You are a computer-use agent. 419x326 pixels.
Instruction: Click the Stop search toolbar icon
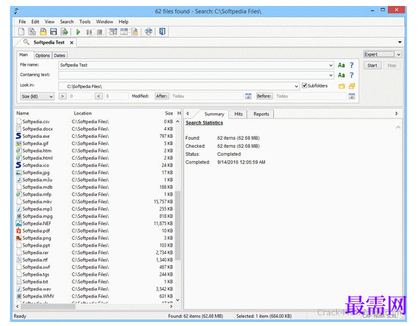[99, 32]
